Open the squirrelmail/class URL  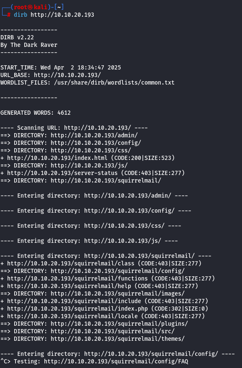(x=71, y=263)
